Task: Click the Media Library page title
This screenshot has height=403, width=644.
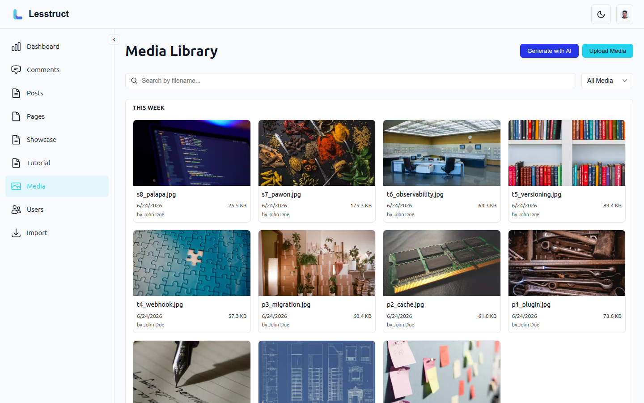Action: pos(172,51)
